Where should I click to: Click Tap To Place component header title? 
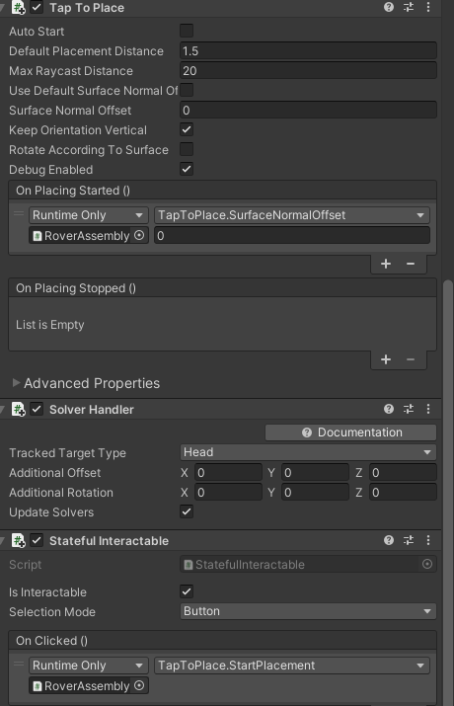(x=87, y=8)
